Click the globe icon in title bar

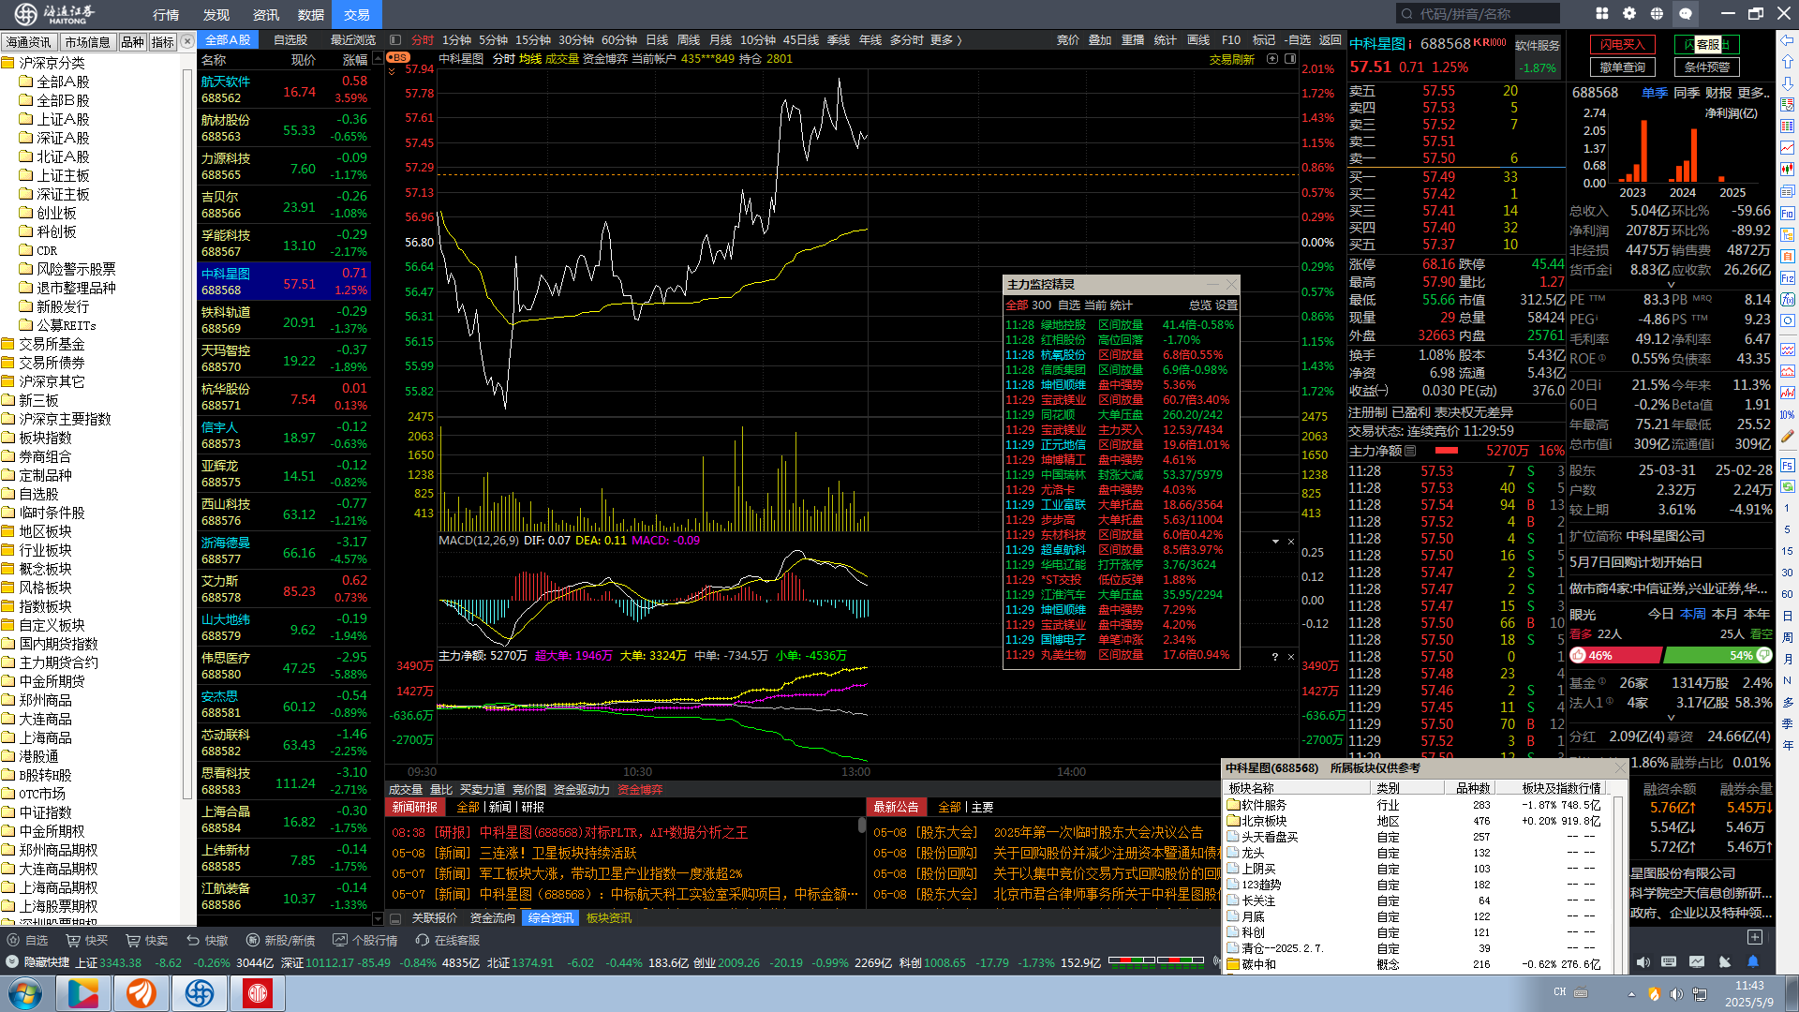(x=1657, y=14)
